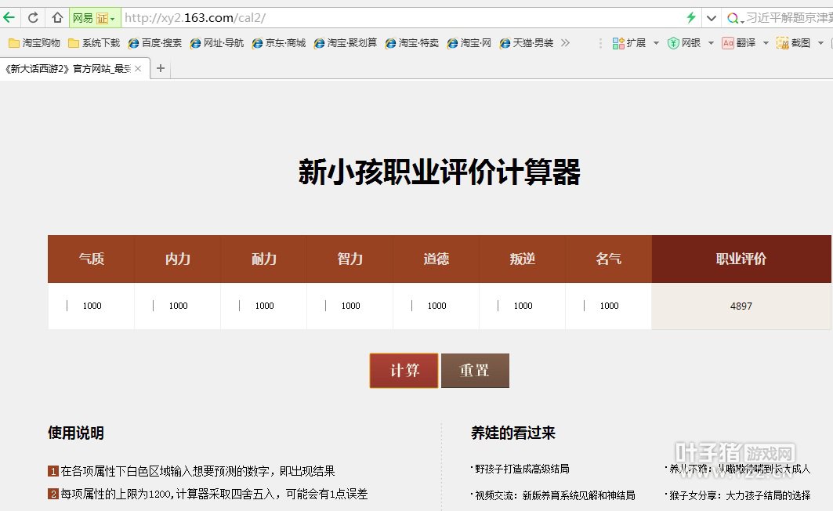
Task: Click the green lightning speed-mode icon
Action: coord(690,17)
